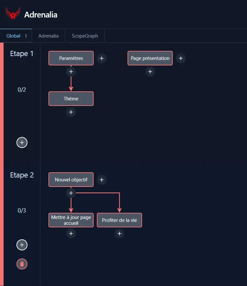Add sibling node right of Nouvel objectif

[x=102, y=180]
